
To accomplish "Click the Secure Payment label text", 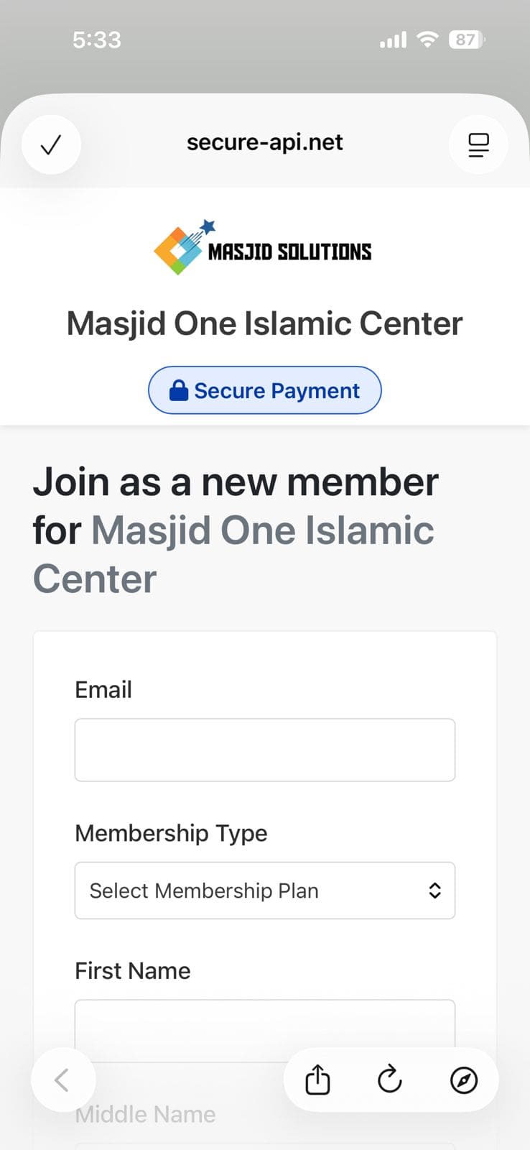I will click(276, 390).
